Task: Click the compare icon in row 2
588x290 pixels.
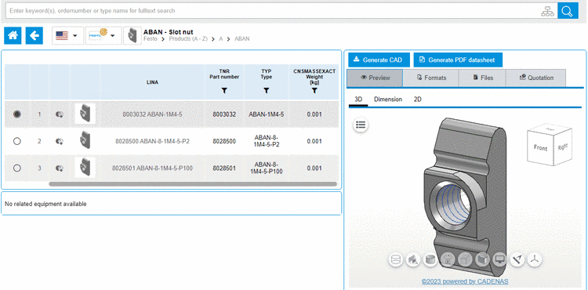Action: pos(60,142)
